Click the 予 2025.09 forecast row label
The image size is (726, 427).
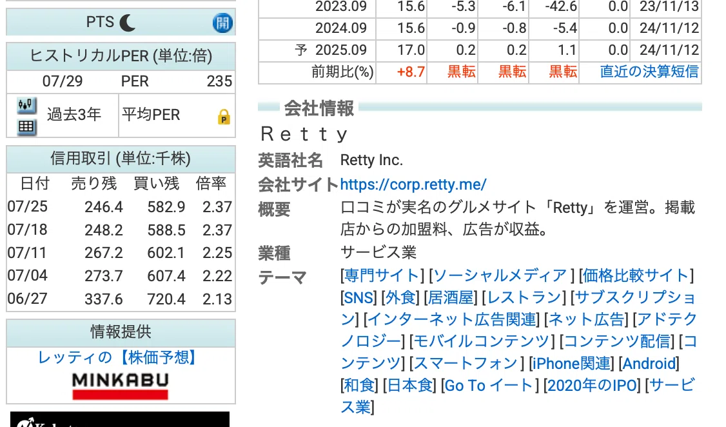pos(331,50)
